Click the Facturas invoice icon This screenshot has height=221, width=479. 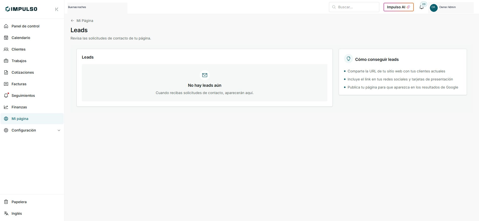coord(6,84)
